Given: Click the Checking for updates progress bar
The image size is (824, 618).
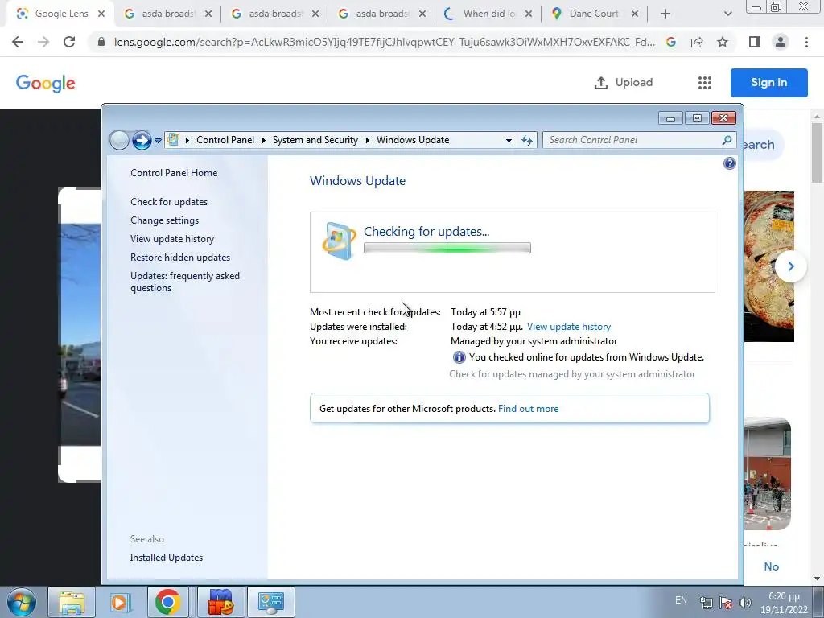Looking at the screenshot, I should click(447, 248).
